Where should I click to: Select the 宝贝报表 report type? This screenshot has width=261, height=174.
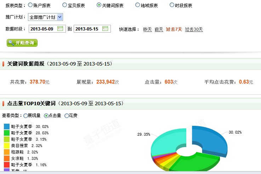[x=64, y=5]
